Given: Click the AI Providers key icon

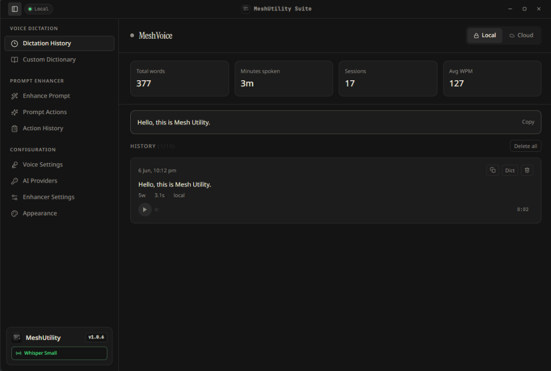Looking at the screenshot, I should coord(15,181).
